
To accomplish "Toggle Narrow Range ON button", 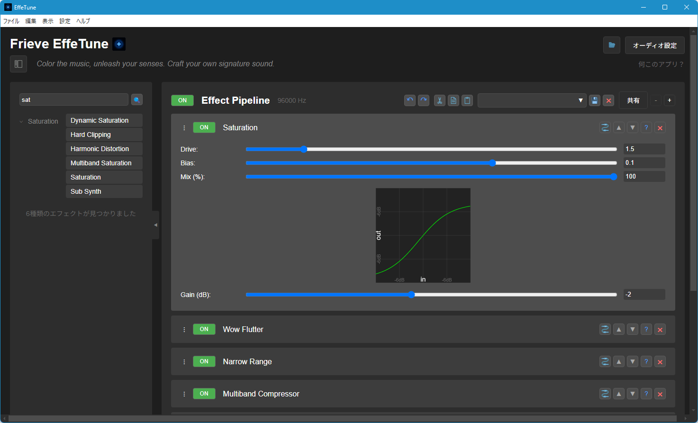I will point(204,361).
